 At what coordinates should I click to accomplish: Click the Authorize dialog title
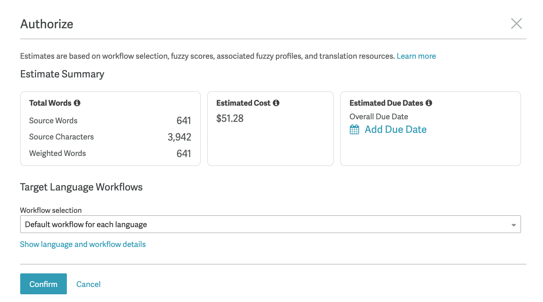[x=47, y=24]
